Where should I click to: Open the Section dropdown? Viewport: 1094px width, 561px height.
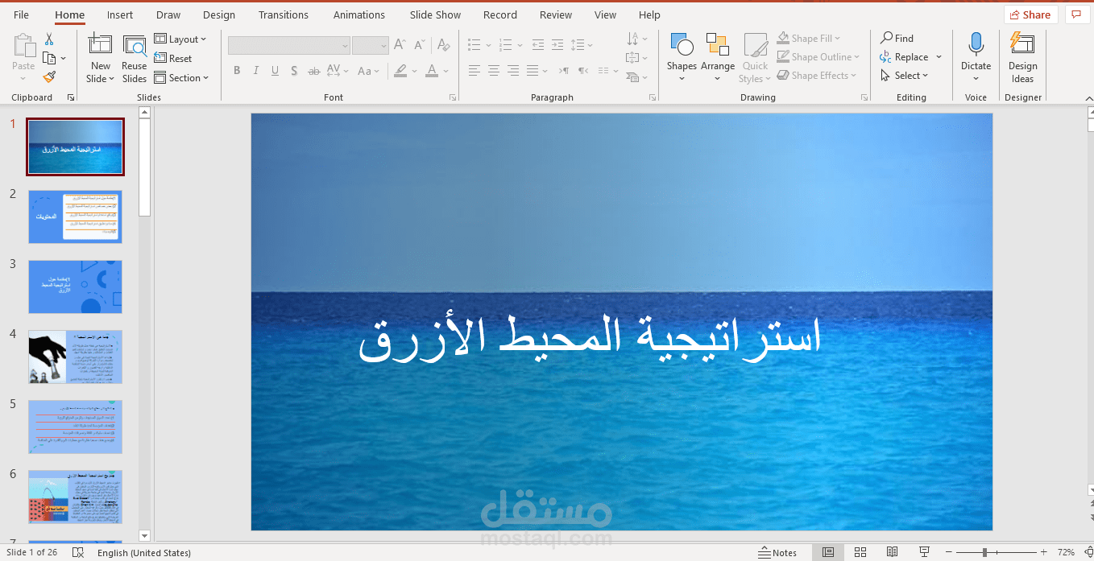pyautogui.click(x=181, y=78)
